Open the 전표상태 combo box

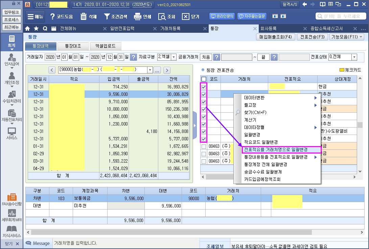point(354,57)
